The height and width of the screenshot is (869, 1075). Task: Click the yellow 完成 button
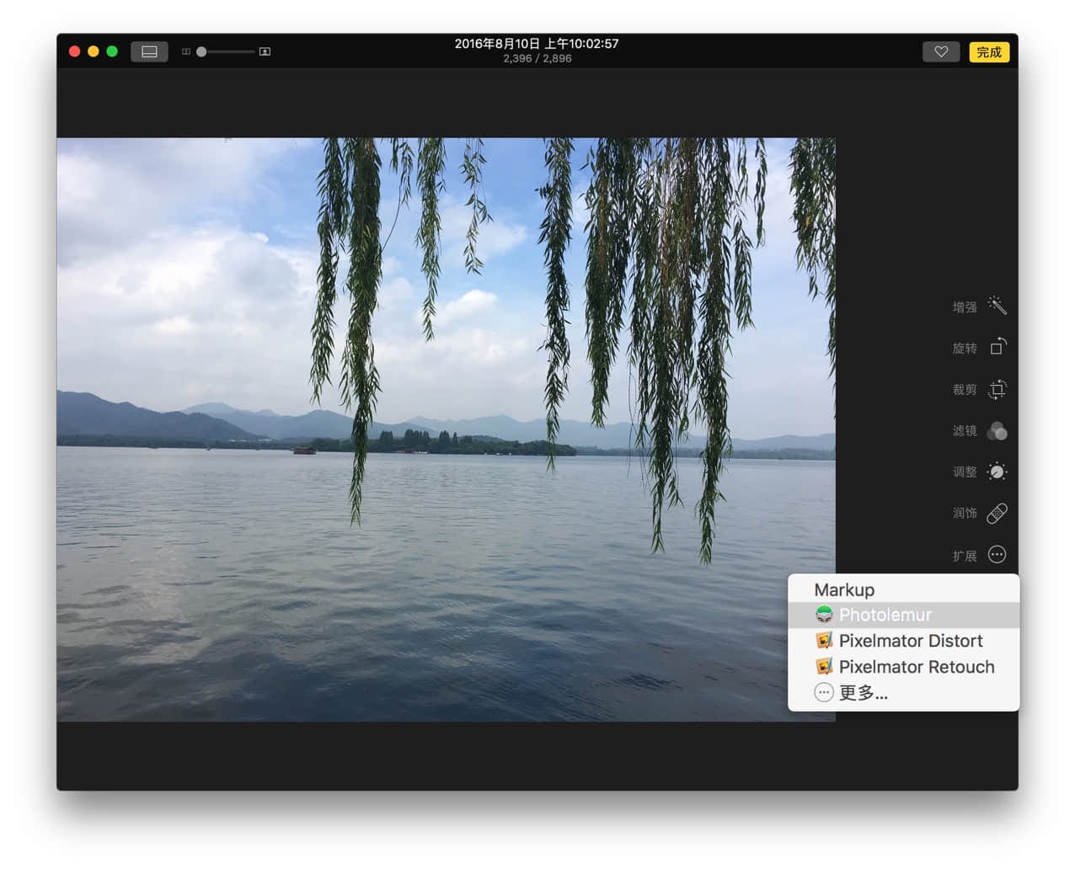coord(989,52)
